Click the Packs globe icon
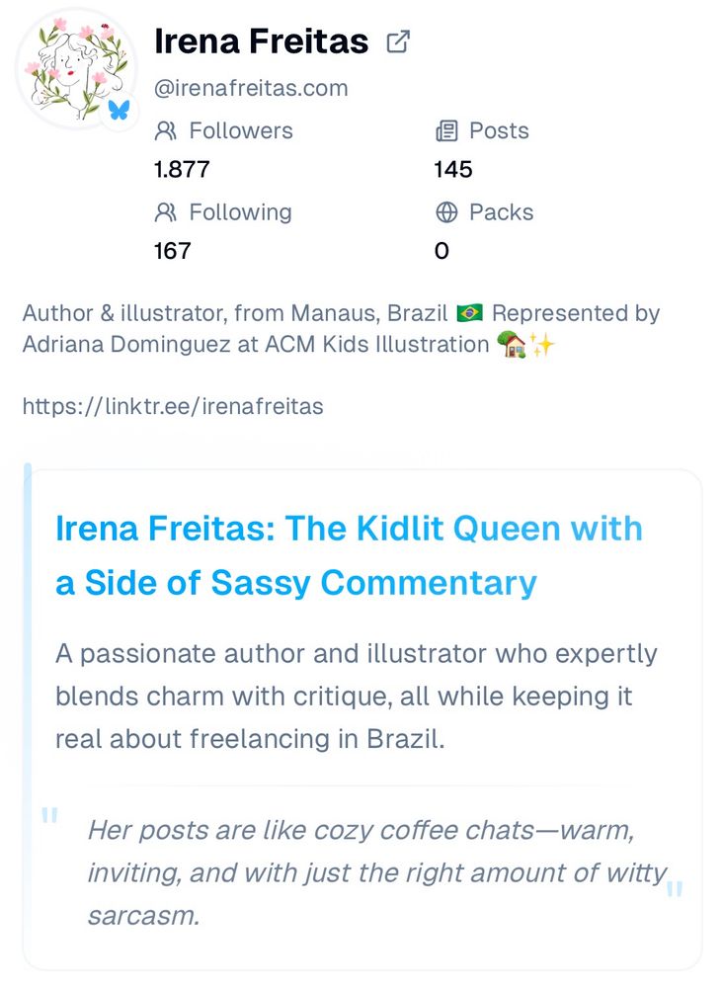 [446, 212]
